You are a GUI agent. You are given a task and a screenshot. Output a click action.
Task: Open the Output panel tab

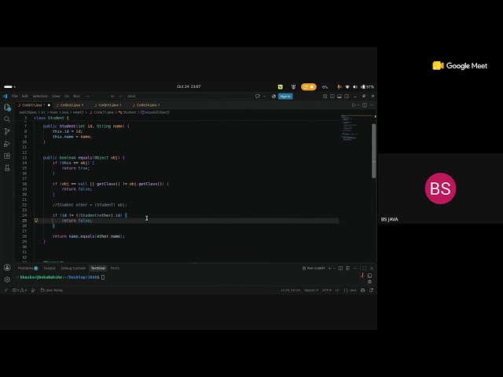(50, 268)
